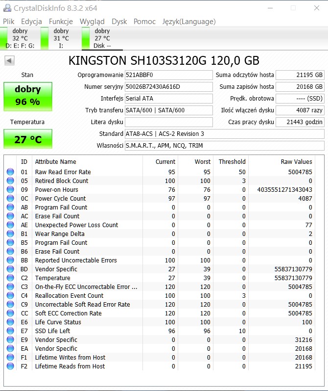
Task: Click status circle for Temperature attribute
Action: click(10, 278)
